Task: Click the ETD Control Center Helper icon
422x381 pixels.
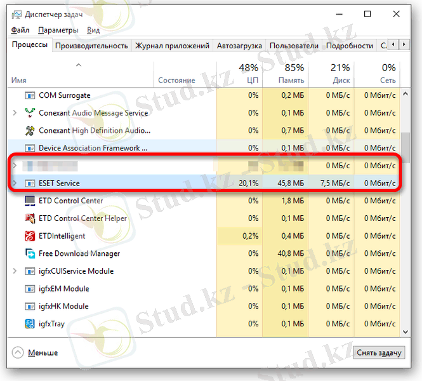Action: click(30, 218)
